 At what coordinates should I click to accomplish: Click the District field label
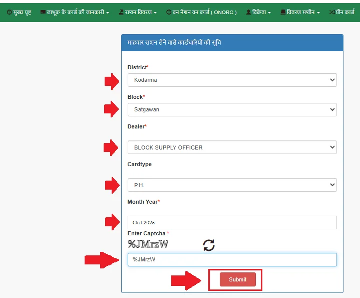pyautogui.click(x=138, y=67)
